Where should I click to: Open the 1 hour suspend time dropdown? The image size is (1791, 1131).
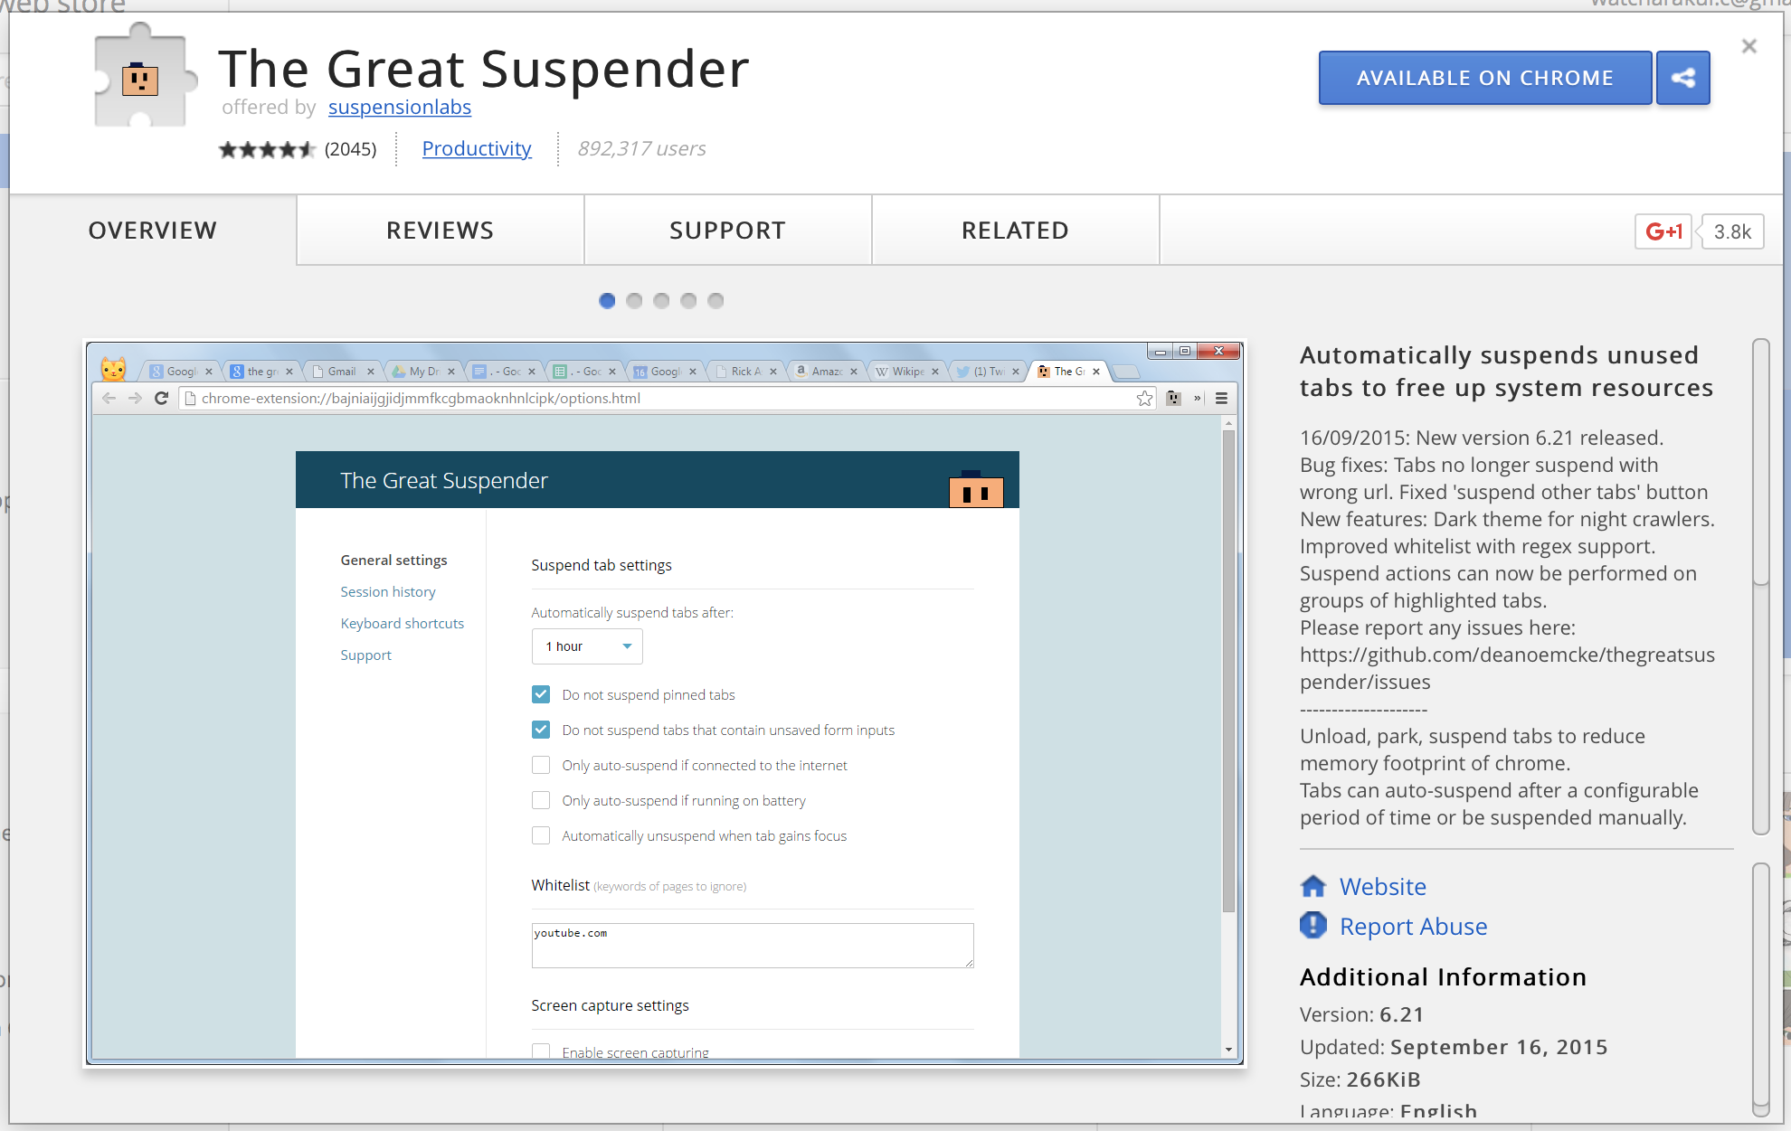click(587, 646)
